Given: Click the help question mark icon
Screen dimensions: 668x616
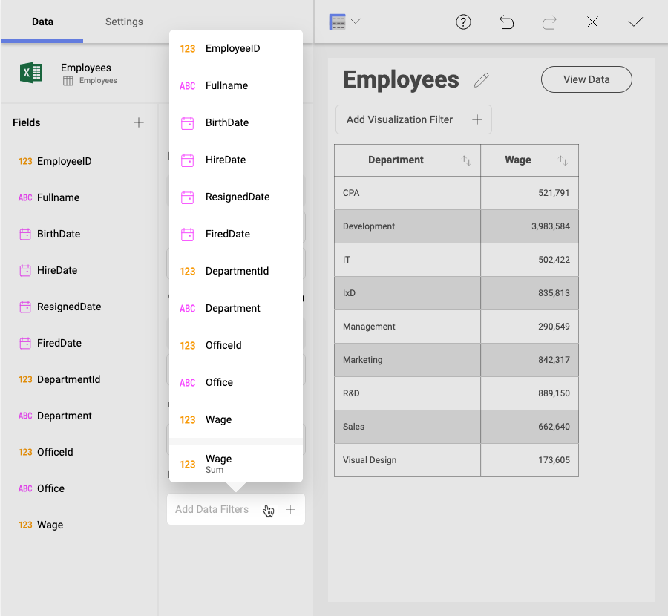Looking at the screenshot, I should [x=463, y=22].
